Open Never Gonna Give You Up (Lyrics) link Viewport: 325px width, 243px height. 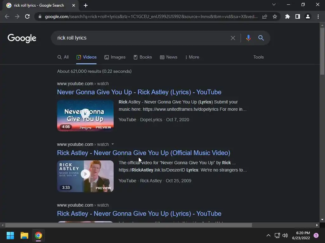pos(139,92)
